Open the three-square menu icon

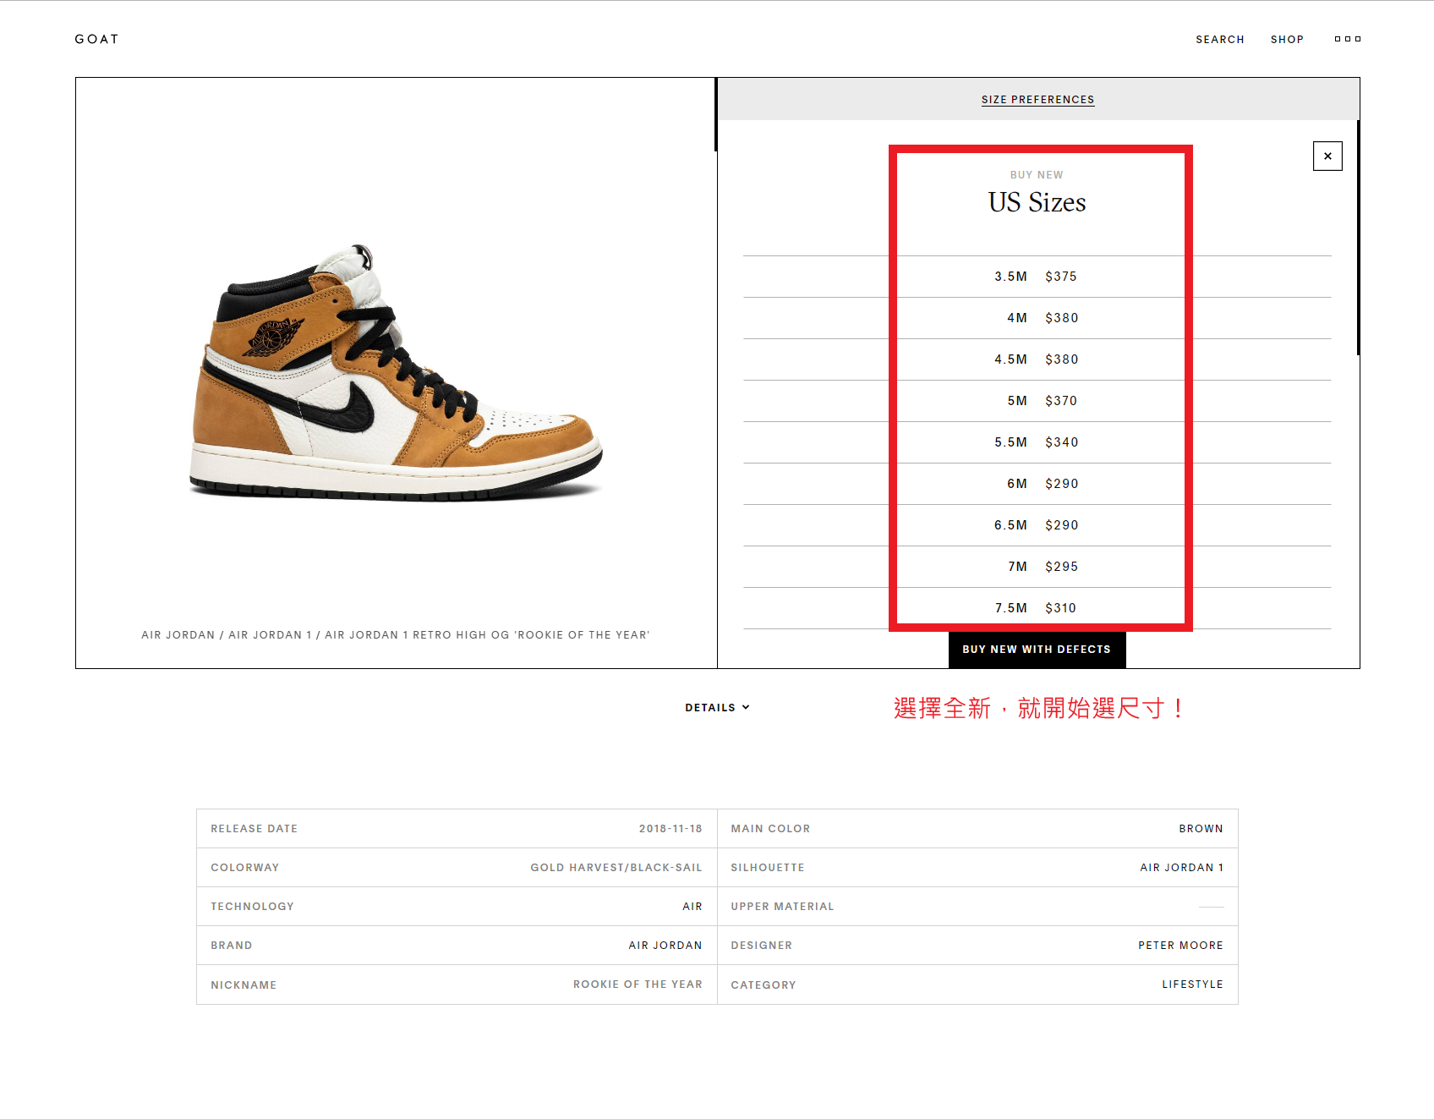tap(1347, 39)
